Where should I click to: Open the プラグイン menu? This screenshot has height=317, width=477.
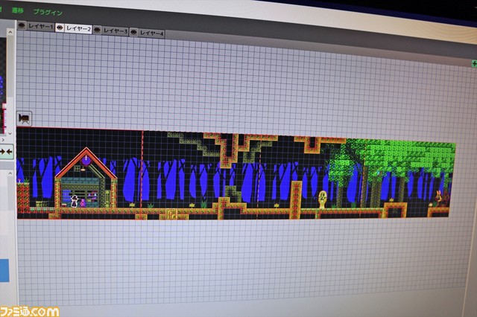48,13
